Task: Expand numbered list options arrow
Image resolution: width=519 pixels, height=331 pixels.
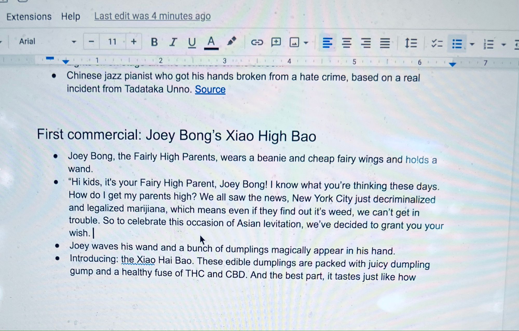Action: click(503, 45)
